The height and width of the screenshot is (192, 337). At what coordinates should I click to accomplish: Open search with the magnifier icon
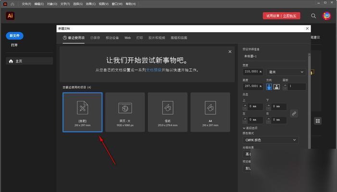313,16
